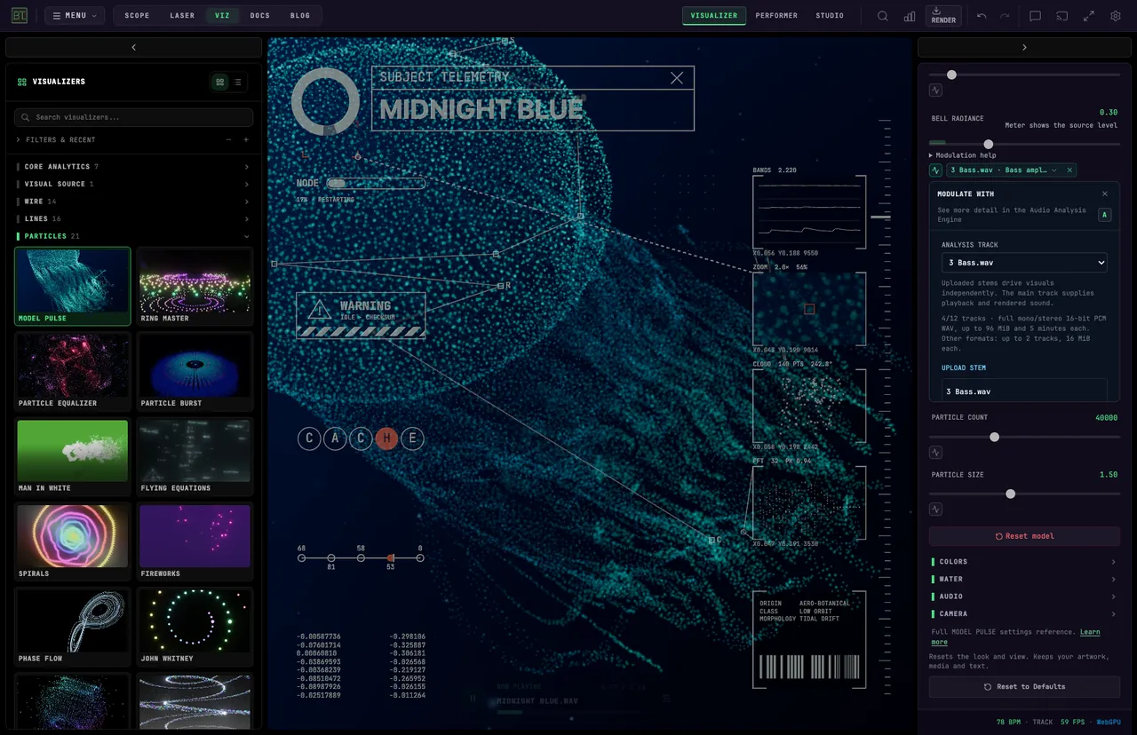
Task: Toggle Particle Count modulation waveform button
Action: 935,452
